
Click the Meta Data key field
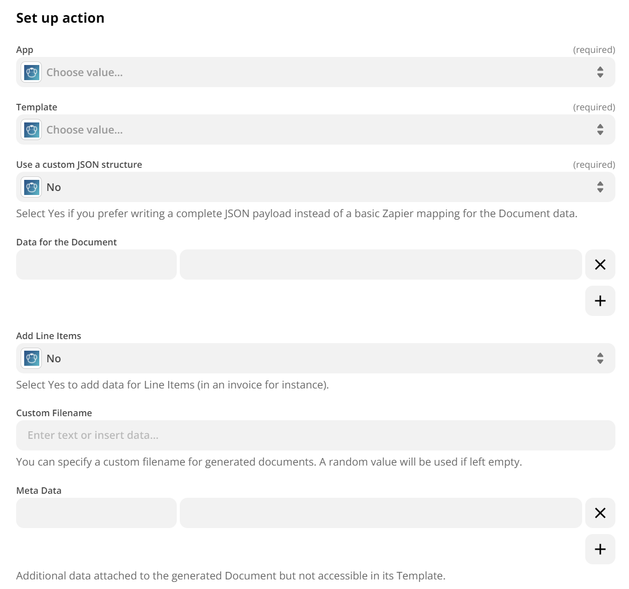click(x=96, y=513)
